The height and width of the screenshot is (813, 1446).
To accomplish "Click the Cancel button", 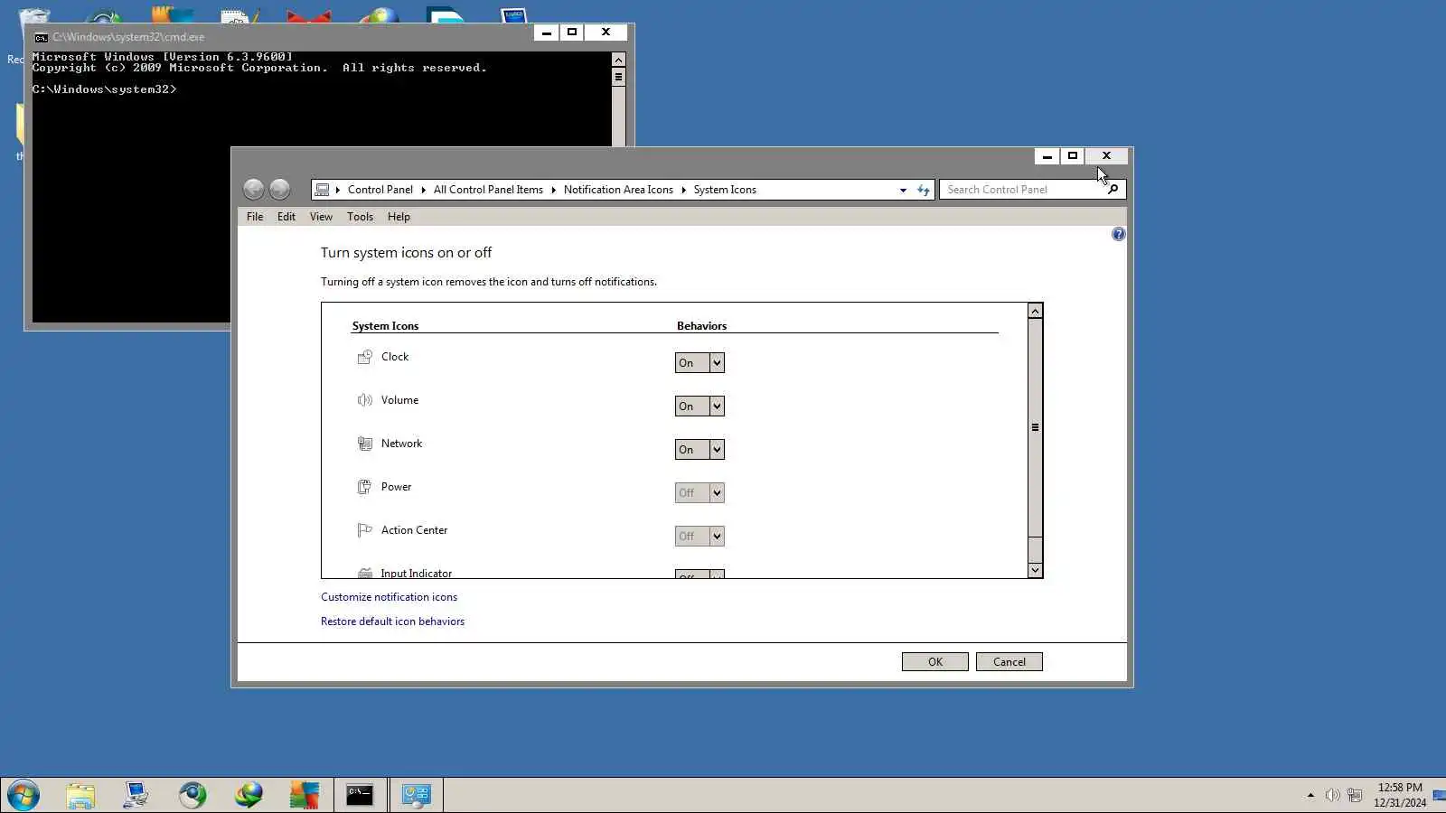I will 1009,662.
